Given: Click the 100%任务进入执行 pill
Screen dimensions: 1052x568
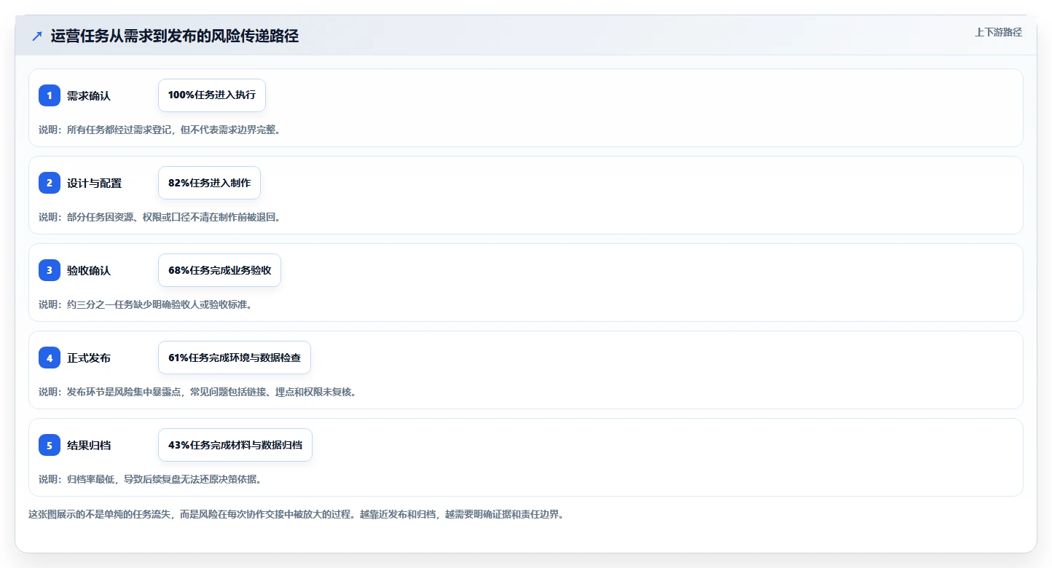Looking at the screenshot, I should 212,95.
